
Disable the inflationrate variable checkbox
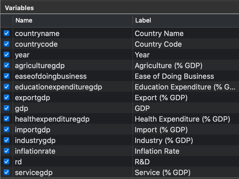[6, 151]
